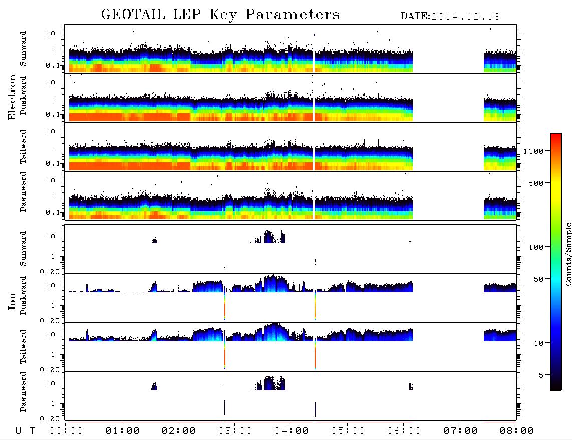572x440 pixels.
Task: Click the "07:00" time tick label
Action: pos(461,431)
